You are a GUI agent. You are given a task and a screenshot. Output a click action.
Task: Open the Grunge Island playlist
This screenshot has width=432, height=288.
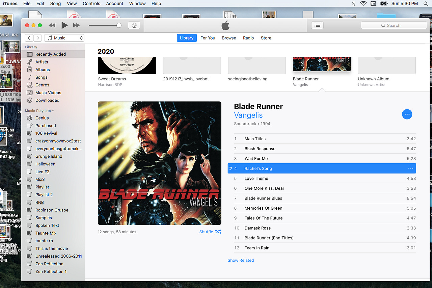coord(49,156)
